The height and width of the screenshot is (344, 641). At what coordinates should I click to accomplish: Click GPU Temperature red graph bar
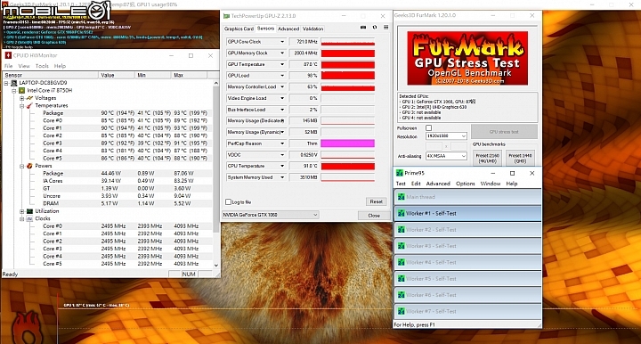pos(347,64)
